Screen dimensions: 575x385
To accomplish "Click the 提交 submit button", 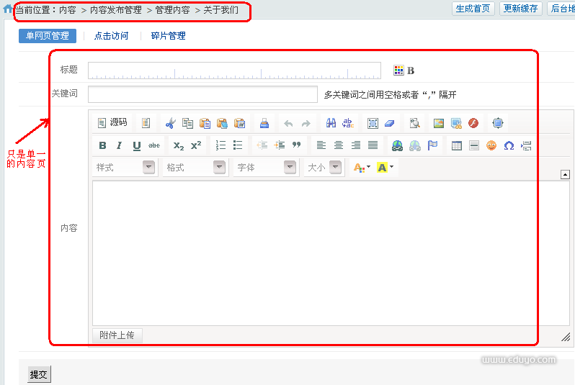I will (x=39, y=375).
